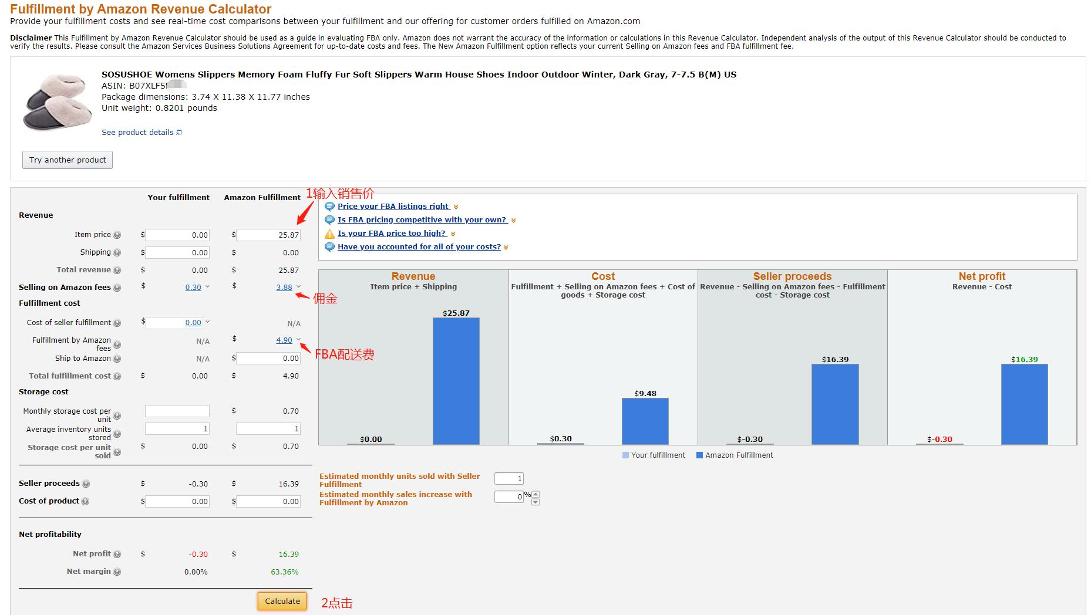Click help icon beside Net margin
The width and height of the screenshot is (1091, 615).
(x=117, y=572)
